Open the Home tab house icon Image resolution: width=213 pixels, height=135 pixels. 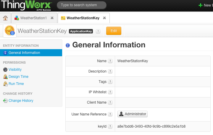tap(5, 18)
